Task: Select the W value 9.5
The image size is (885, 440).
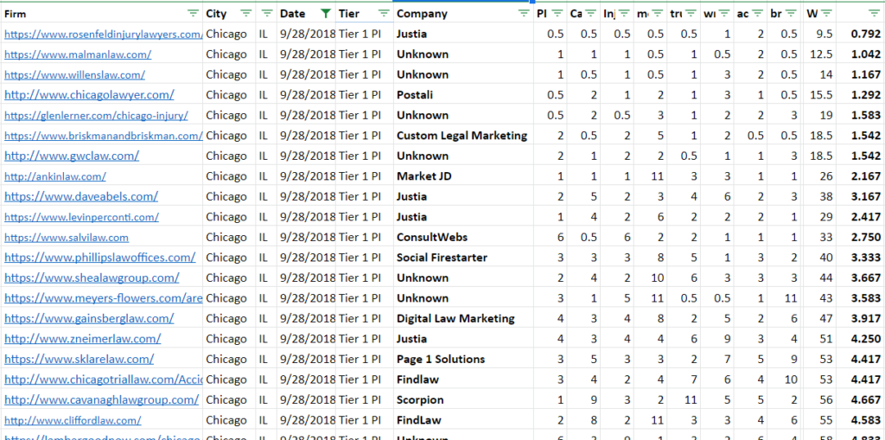Action: (x=825, y=34)
